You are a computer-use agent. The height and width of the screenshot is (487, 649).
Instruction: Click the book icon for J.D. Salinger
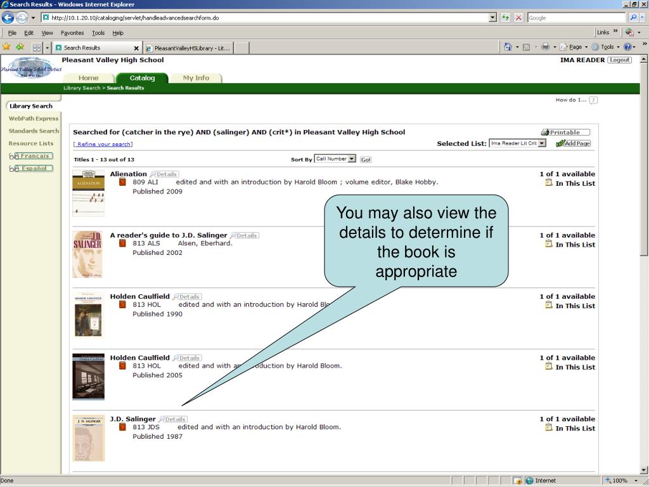pyautogui.click(x=122, y=427)
